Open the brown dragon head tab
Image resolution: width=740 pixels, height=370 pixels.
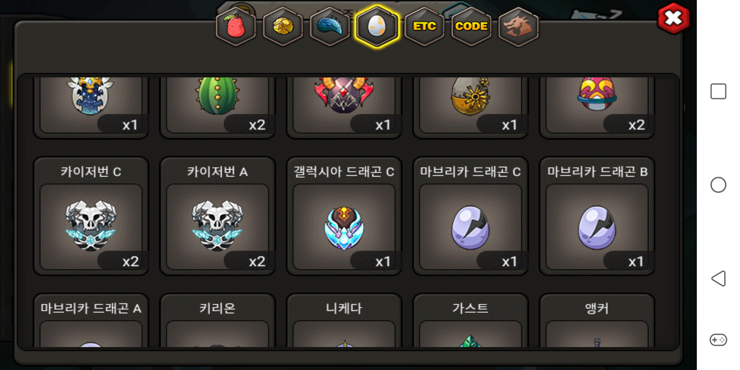pos(518,26)
